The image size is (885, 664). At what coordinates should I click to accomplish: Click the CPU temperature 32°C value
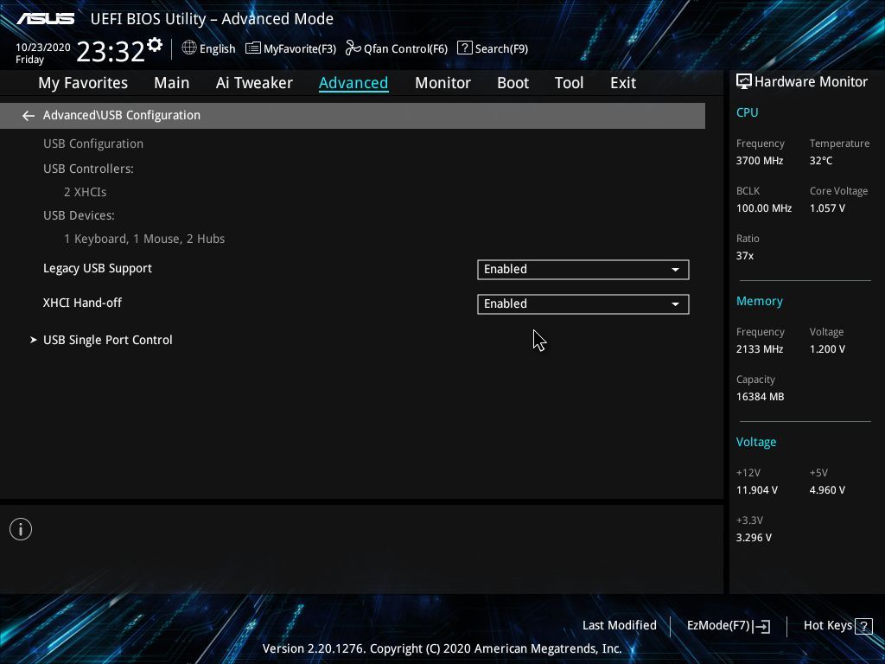click(821, 161)
